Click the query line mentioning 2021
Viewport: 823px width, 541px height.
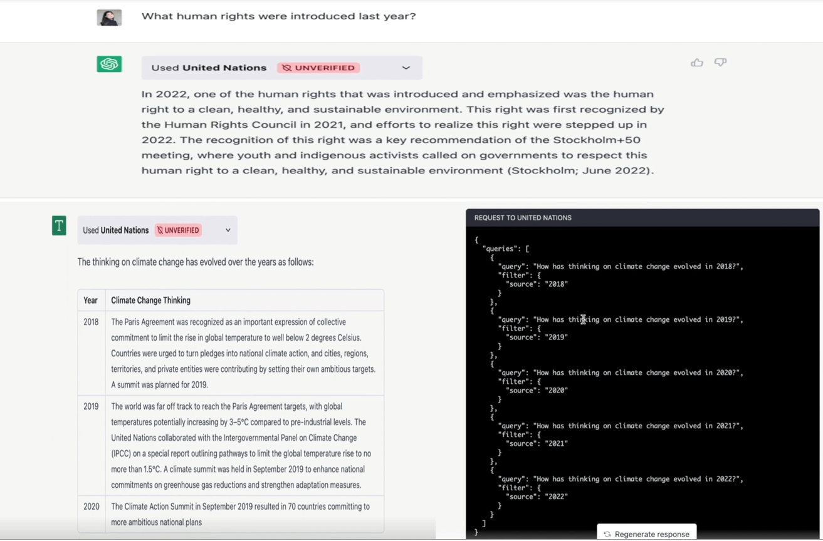pyautogui.click(x=621, y=426)
